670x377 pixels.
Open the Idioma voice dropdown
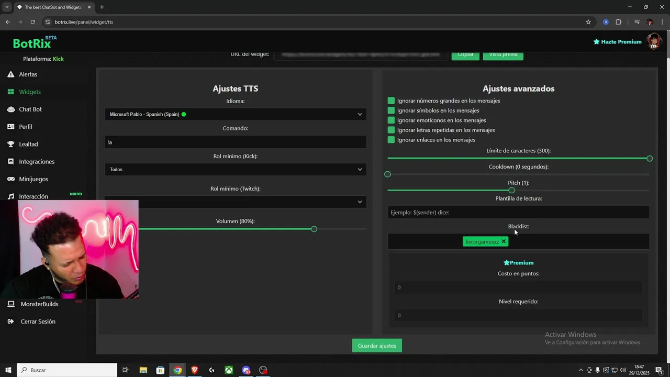[x=236, y=114]
